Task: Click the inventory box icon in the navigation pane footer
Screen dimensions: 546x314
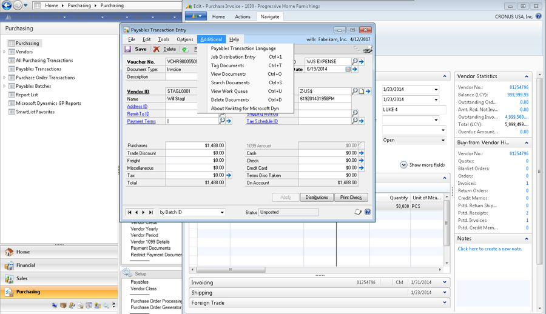Action: pos(63,306)
